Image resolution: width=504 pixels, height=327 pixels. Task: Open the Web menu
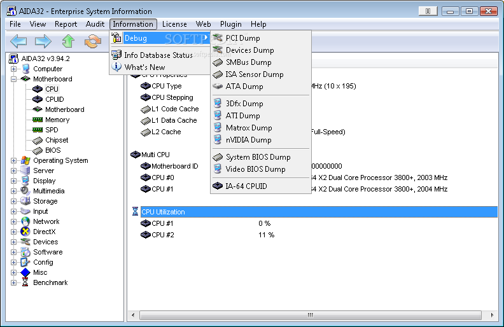(203, 24)
